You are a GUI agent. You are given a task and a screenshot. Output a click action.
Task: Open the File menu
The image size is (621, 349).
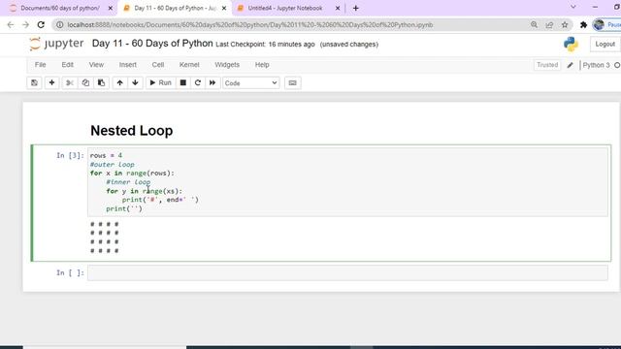pos(41,65)
